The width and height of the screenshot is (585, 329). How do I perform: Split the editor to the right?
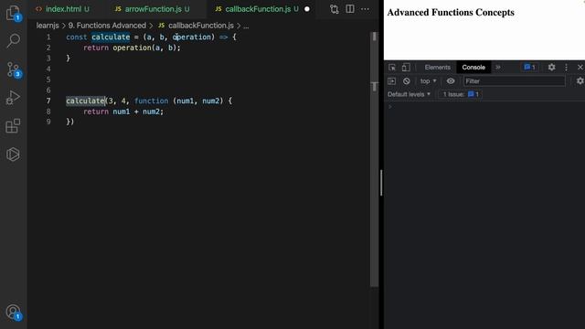(x=350, y=9)
